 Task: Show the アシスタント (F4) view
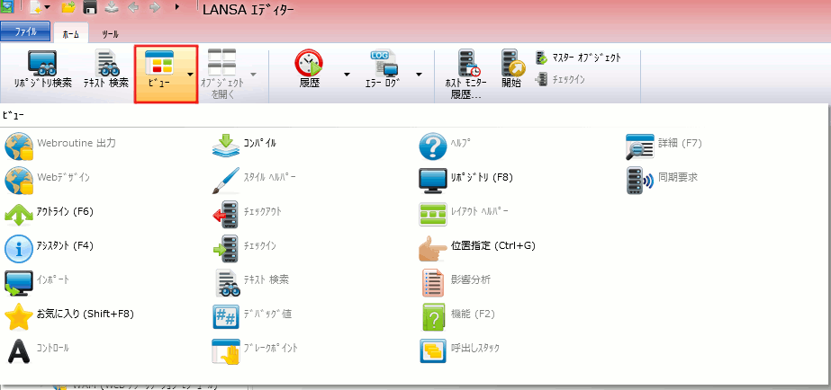click(50, 247)
